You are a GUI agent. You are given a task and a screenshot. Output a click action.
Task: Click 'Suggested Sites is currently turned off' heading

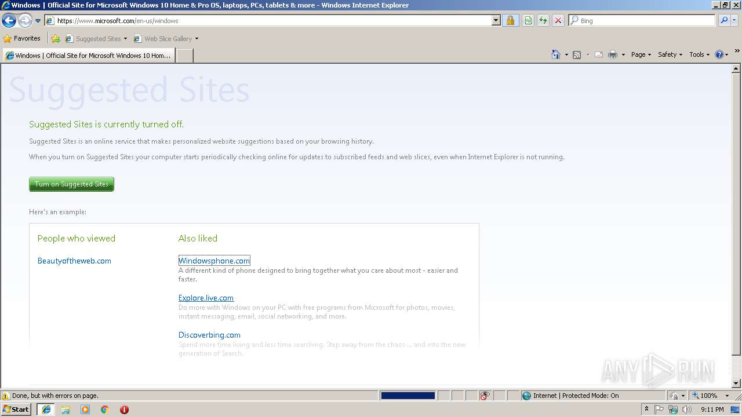(x=106, y=124)
